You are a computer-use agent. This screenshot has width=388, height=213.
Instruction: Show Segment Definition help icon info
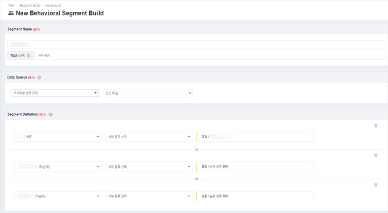pos(51,115)
